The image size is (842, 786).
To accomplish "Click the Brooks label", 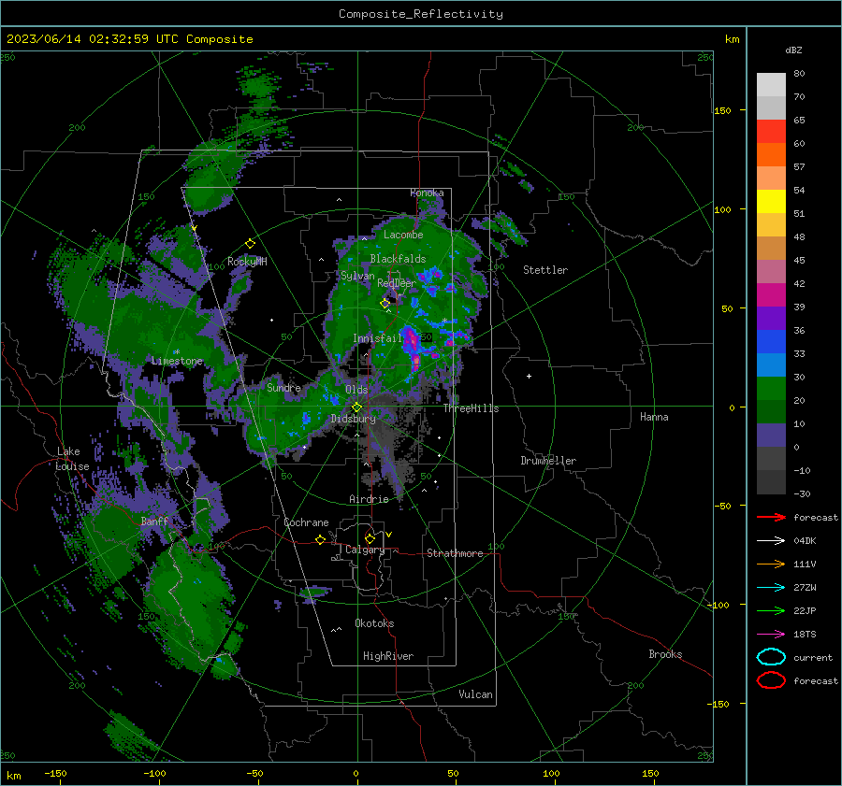I will pos(665,654).
